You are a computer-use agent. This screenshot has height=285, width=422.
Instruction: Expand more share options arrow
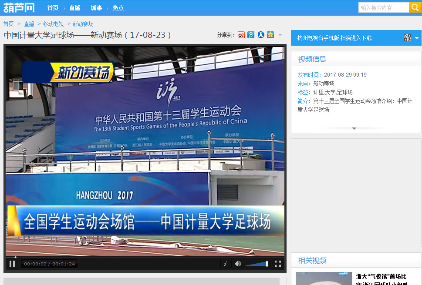pos(280,35)
